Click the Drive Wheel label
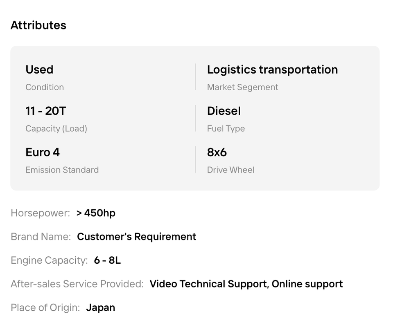 [230, 170]
